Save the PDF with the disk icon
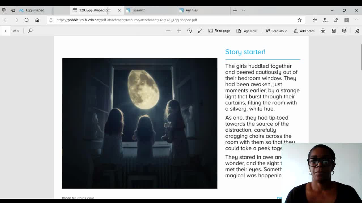This screenshot has width=362, height=203. [x=334, y=31]
